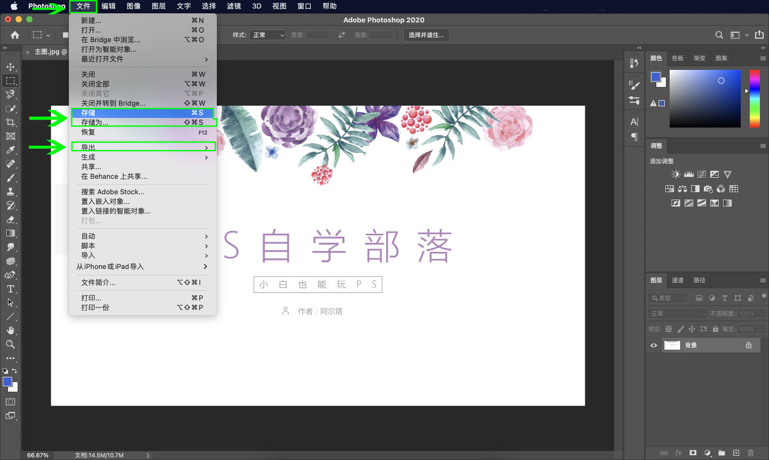Open the blend mode dropdown showing 正常
Image resolution: width=769 pixels, height=460 pixels.
[677, 313]
